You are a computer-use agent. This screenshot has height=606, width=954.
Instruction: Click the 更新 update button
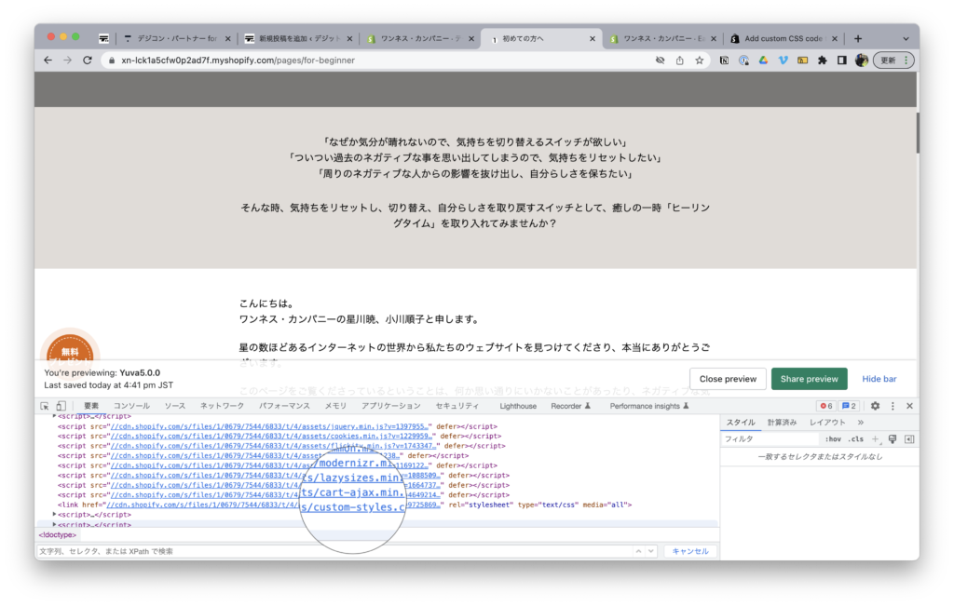coord(893,61)
